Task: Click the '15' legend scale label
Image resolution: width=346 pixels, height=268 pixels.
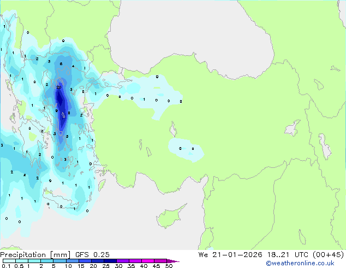Action: point(81,266)
